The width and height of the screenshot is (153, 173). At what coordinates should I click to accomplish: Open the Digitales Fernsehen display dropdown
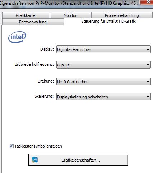pyautogui.click(x=103, y=49)
